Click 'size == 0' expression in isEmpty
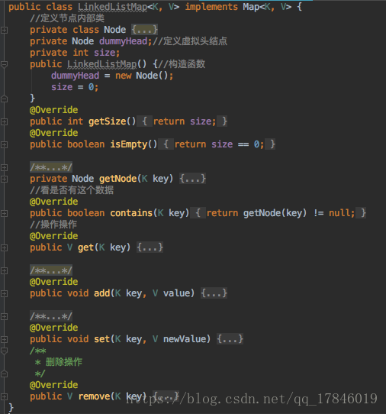This screenshot has width=386, height=414. (236, 144)
